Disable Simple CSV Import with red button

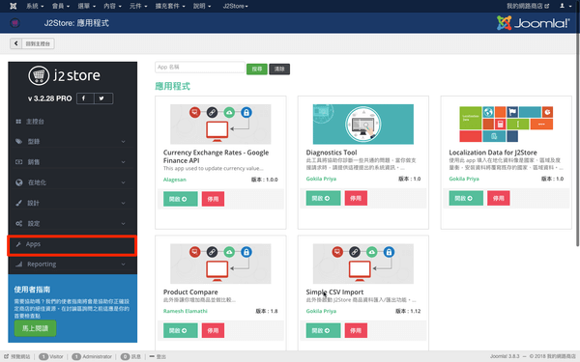pos(356,330)
